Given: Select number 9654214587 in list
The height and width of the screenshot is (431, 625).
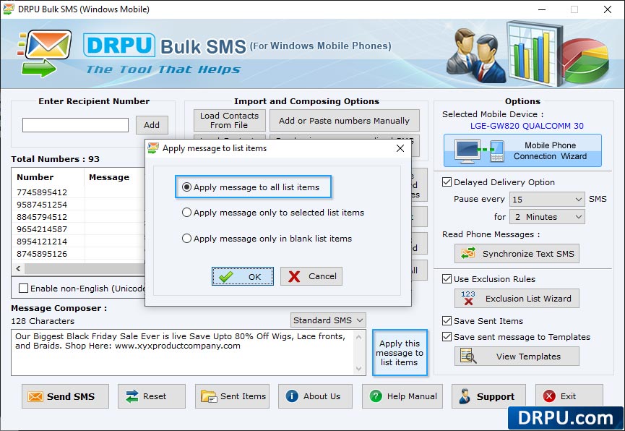Looking at the screenshot, I should pos(42,229).
